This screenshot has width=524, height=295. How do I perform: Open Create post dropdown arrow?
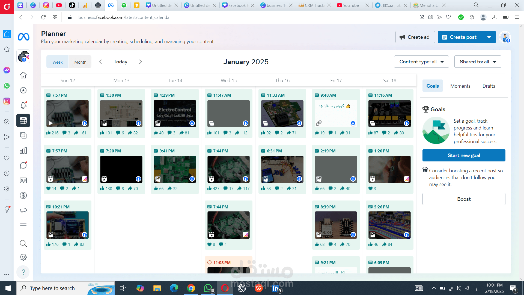point(489,37)
